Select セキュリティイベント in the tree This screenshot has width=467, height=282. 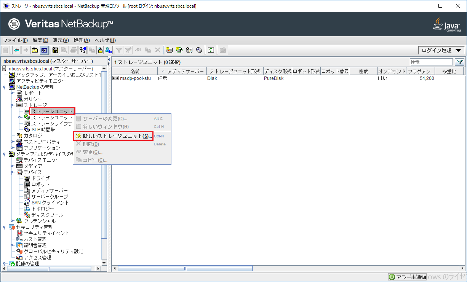[46, 233]
